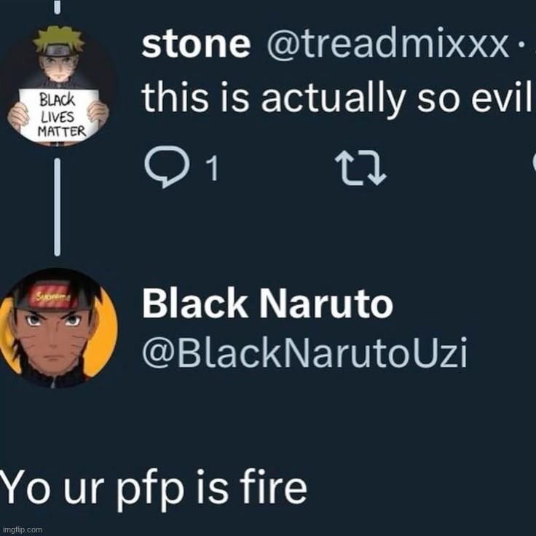536x536 pixels.
Task: Select the "Yo ur pfp is fire" tweet text
Action: pyautogui.click(x=154, y=488)
